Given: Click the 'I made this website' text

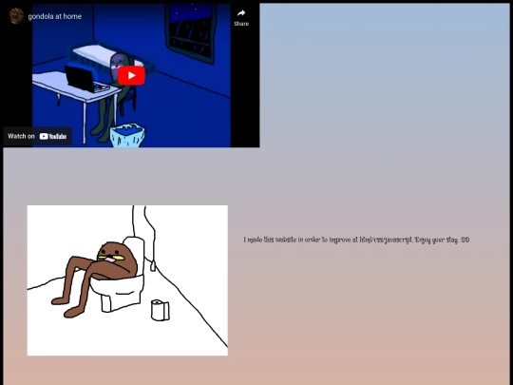Looking at the screenshot, I should click(x=356, y=240).
